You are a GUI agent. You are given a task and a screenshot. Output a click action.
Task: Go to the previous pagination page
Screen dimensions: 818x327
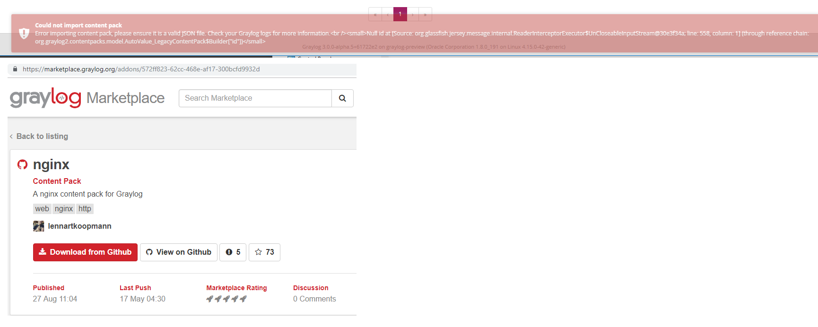click(x=388, y=14)
